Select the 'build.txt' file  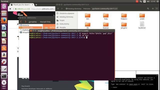click(142, 25)
